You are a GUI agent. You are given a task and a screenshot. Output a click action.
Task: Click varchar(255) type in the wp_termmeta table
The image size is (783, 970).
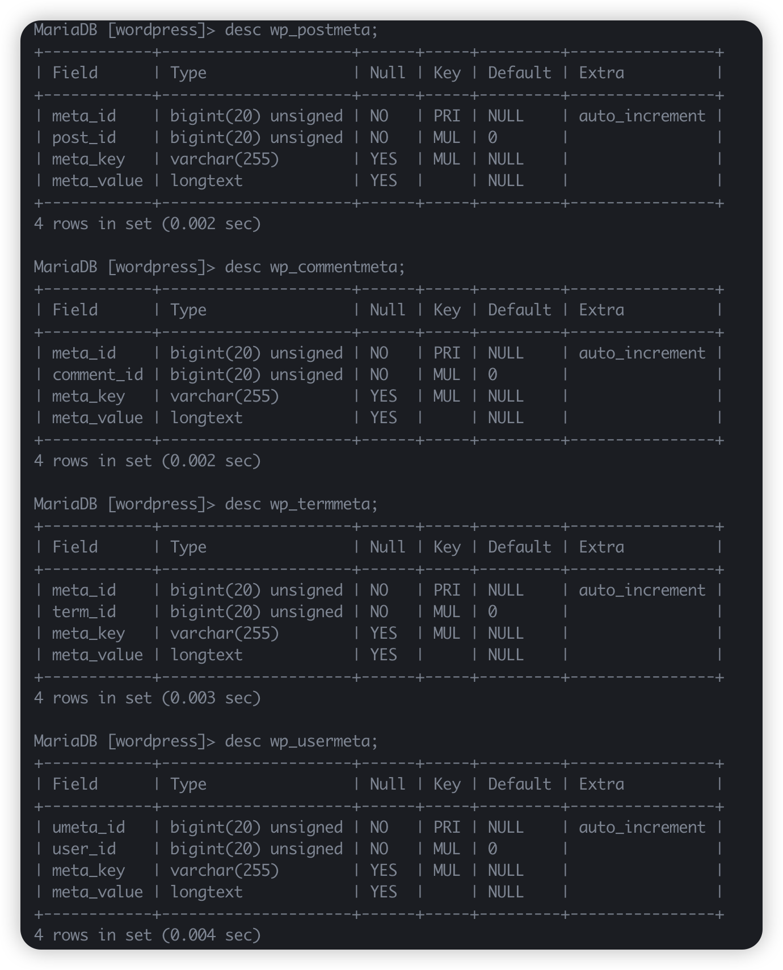point(224,634)
